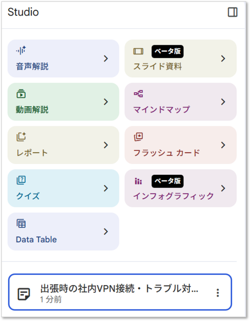Click the slide deck icon beside ベータ版

click(138, 51)
